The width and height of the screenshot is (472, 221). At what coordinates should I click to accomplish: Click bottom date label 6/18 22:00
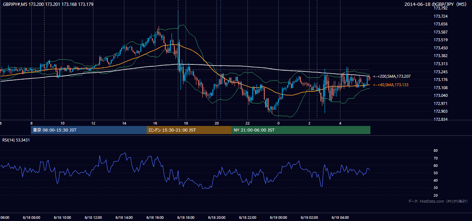pyautogui.click(x=247, y=218)
